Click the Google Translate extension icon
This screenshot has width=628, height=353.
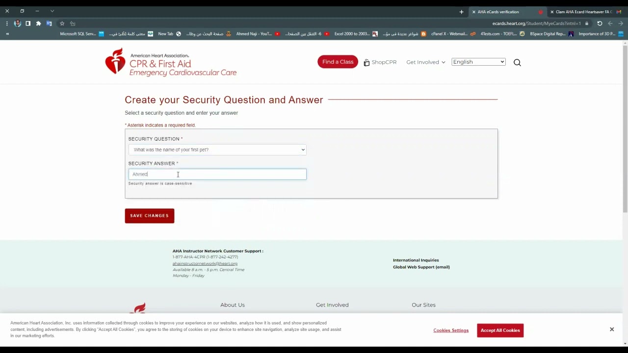click(49, 23)
